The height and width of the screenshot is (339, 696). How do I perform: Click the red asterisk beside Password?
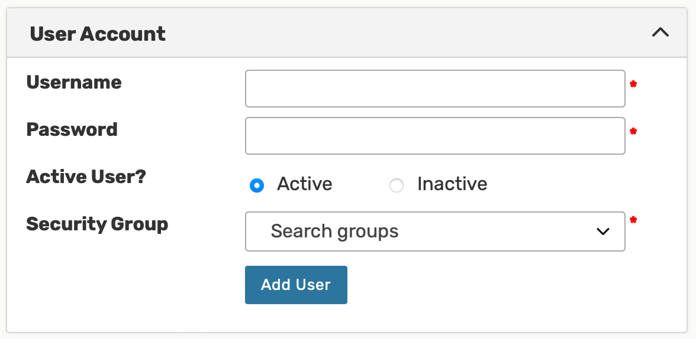pyautogui.click(x=633, y=132)
